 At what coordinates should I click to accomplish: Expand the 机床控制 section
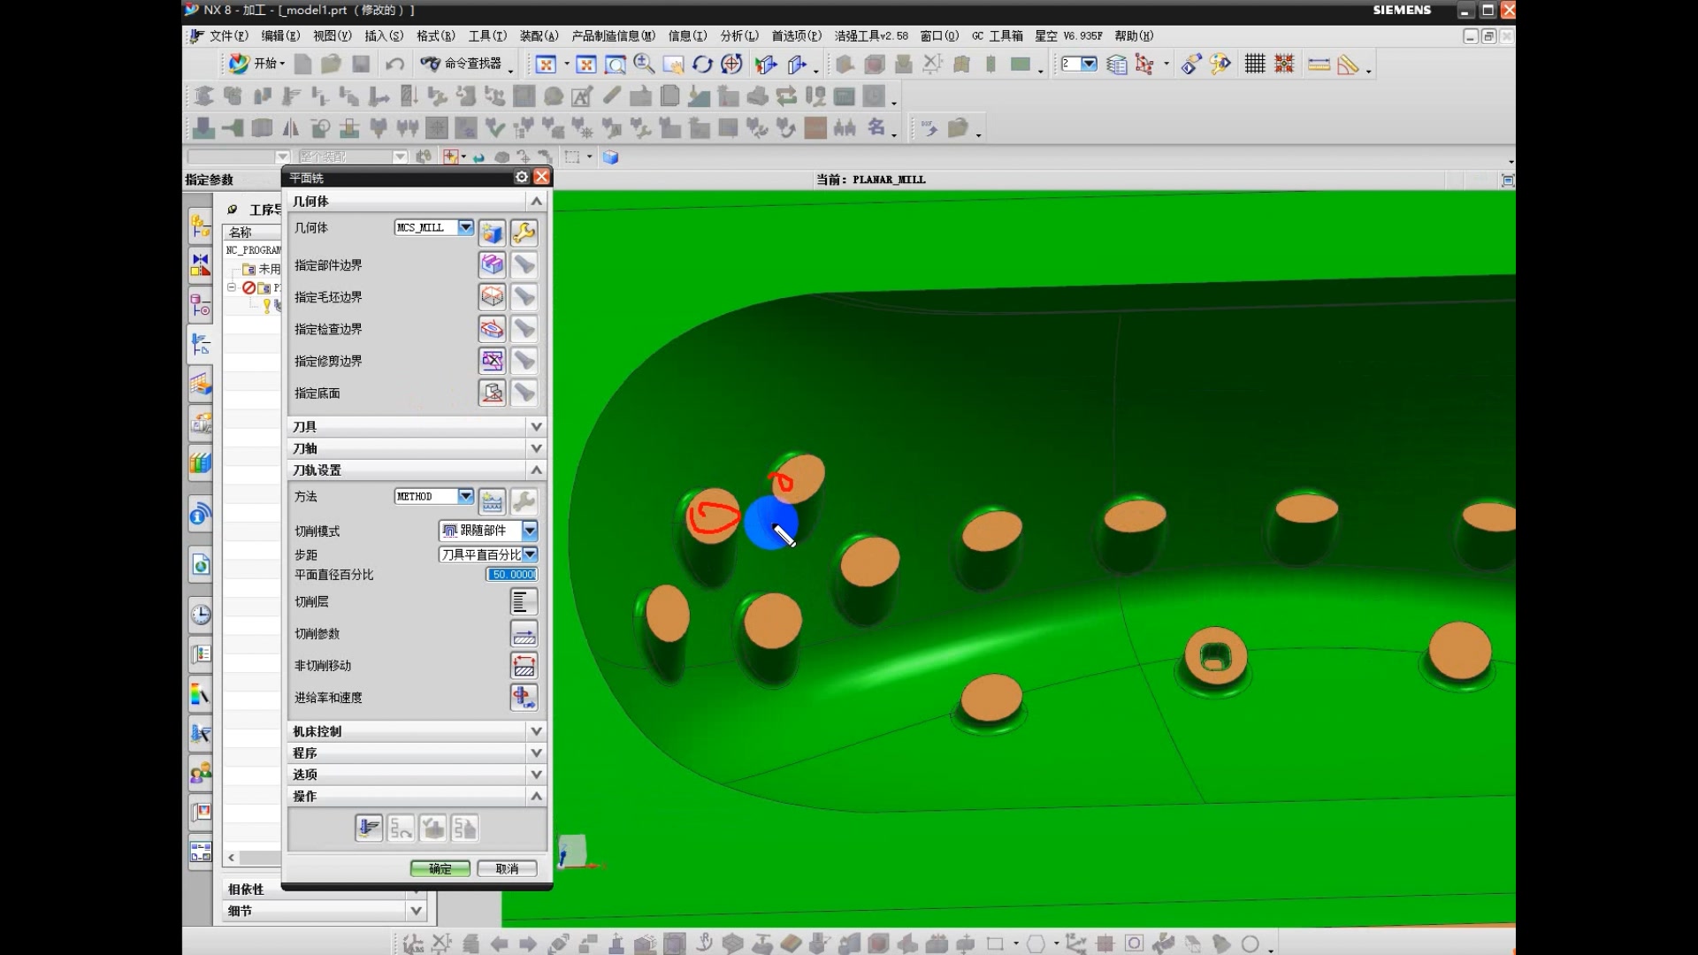[x=536, y=731]
